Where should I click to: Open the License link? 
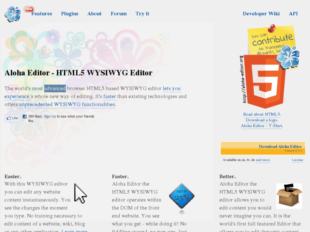[298, 160]
